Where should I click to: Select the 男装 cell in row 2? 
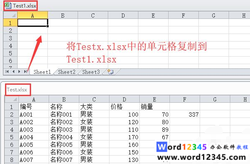pyautogui.click(x=94, y=114)
